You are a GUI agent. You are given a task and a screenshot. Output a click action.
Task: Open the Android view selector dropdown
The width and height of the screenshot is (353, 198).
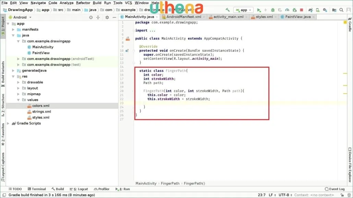[20, 17]
